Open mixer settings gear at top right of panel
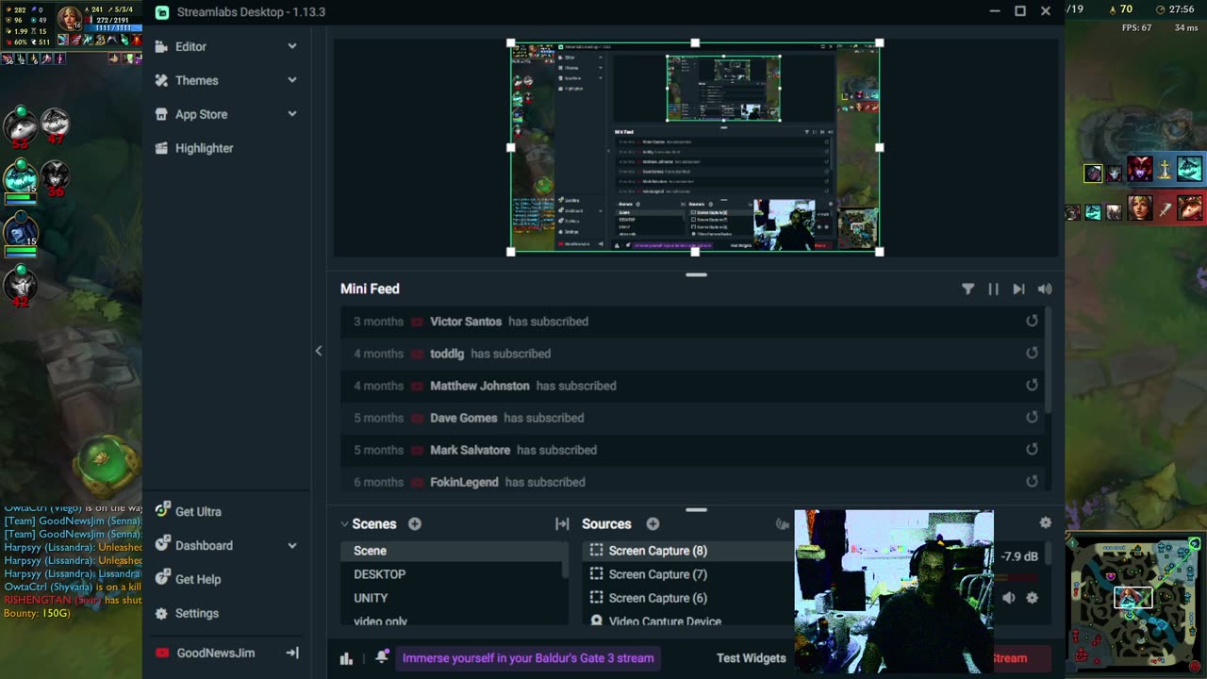The image size is (1207, 679). click(x=1045, y=522)
